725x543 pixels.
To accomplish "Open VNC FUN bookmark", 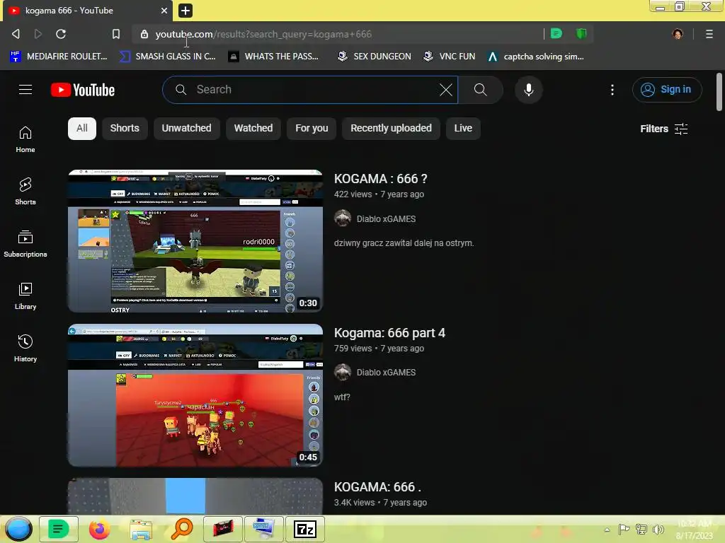I will click(x=449, y=57).
